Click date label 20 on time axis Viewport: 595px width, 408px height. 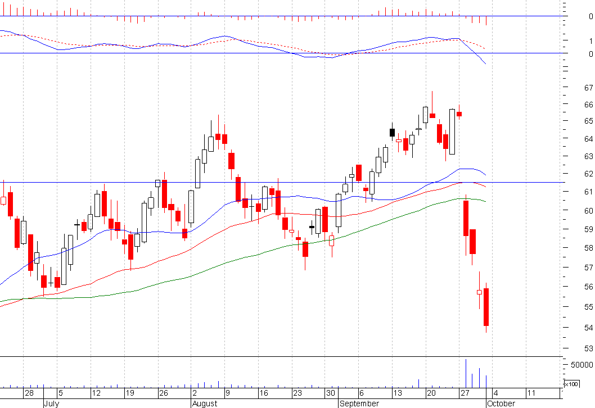431,393
